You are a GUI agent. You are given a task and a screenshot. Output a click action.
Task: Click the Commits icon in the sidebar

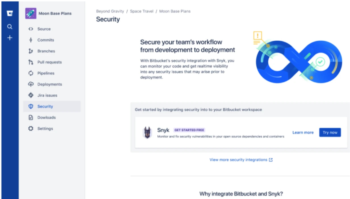(31, 40)
